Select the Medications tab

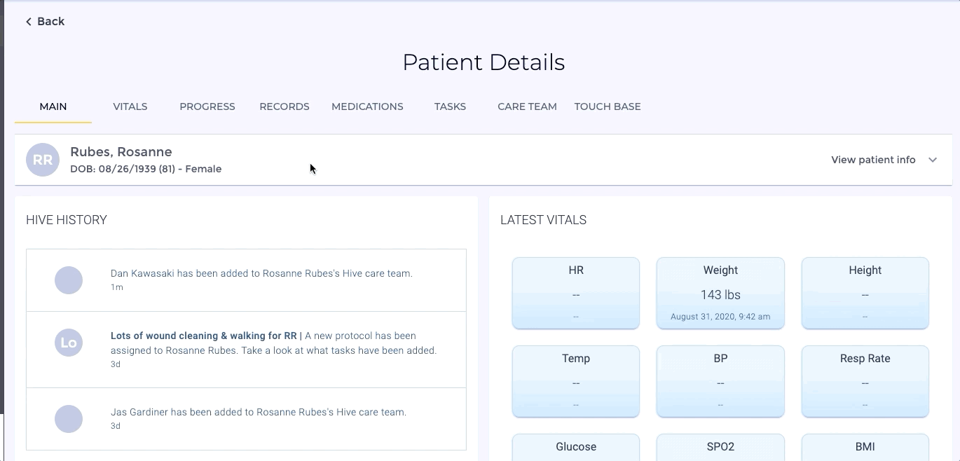click(x=367, y=106)
